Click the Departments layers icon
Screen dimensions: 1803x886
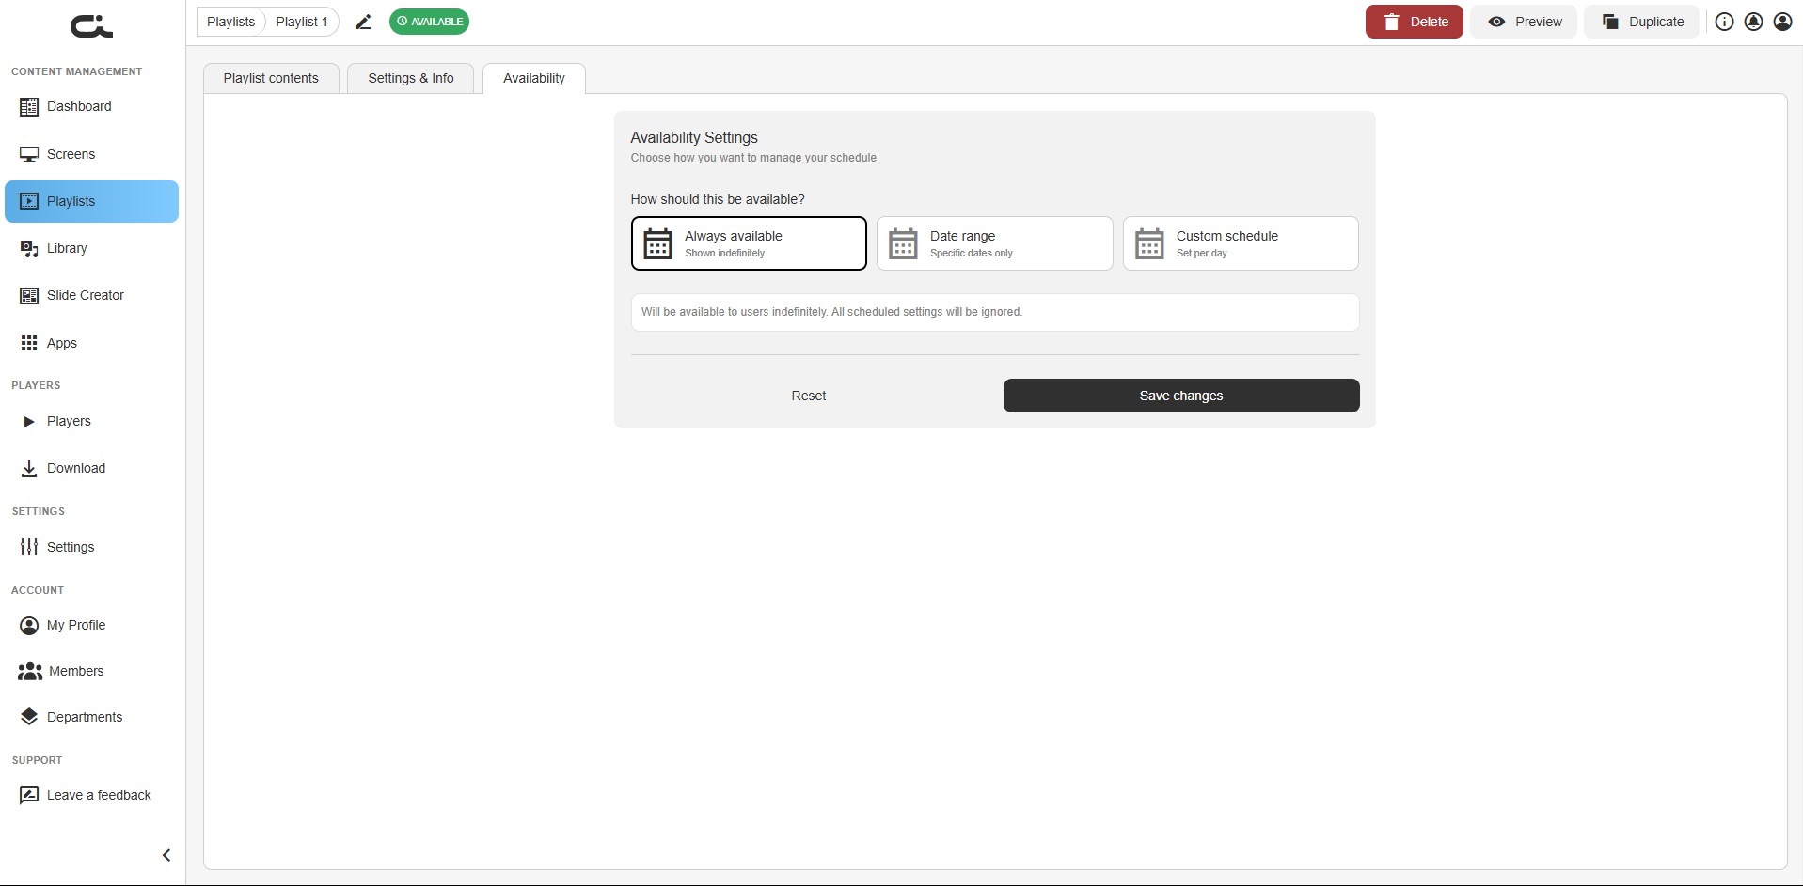(29, 717)
